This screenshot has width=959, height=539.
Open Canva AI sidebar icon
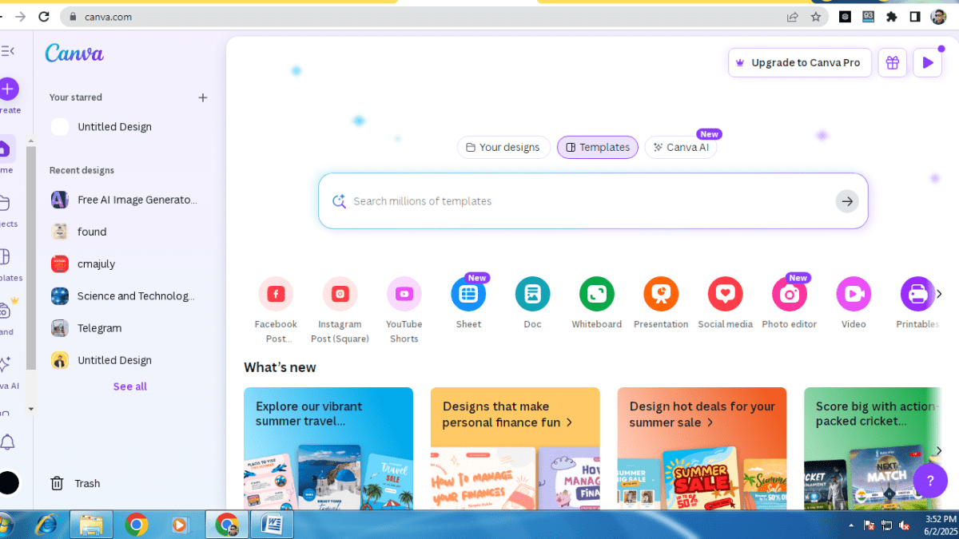tap(5, 364)
